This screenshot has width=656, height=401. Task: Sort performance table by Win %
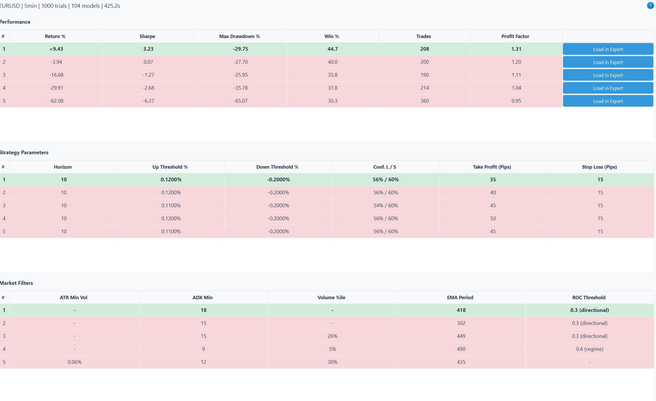click(x=332, y=36)
